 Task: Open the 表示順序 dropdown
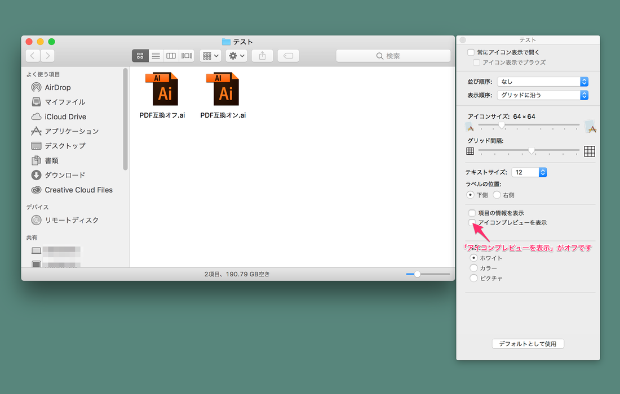[543, 95]
